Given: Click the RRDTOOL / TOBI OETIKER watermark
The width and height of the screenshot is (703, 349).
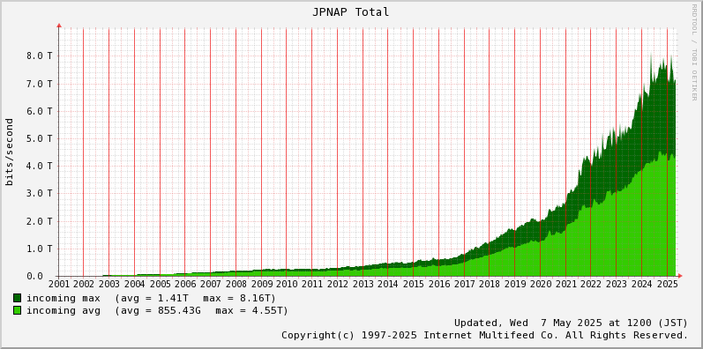Looking at the screenshot, I should [x=694, y=52].
